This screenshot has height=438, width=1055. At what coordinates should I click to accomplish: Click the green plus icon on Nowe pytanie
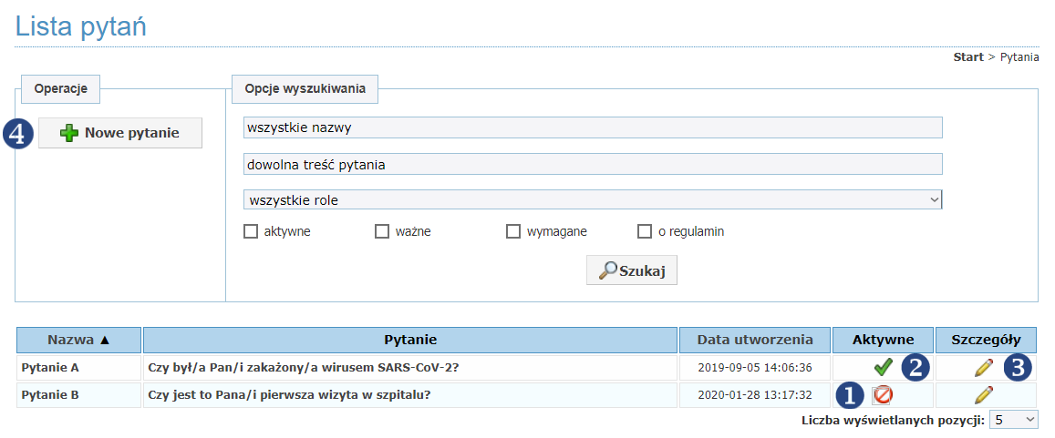[x=69, y=133]
